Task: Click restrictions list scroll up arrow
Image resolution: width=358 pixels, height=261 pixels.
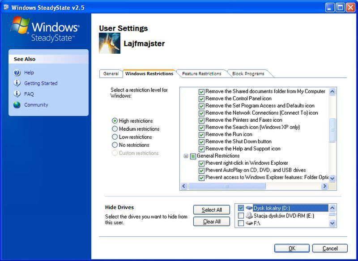Action: (x=332, y=92)
